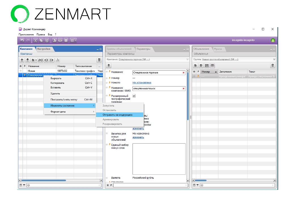Open the Вид menu
This screenshot has width=290, height=217.
pos(50,34)
